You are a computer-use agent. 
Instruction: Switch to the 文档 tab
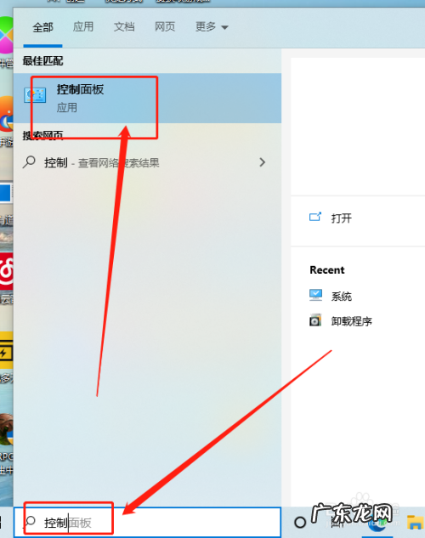[124, 26]
